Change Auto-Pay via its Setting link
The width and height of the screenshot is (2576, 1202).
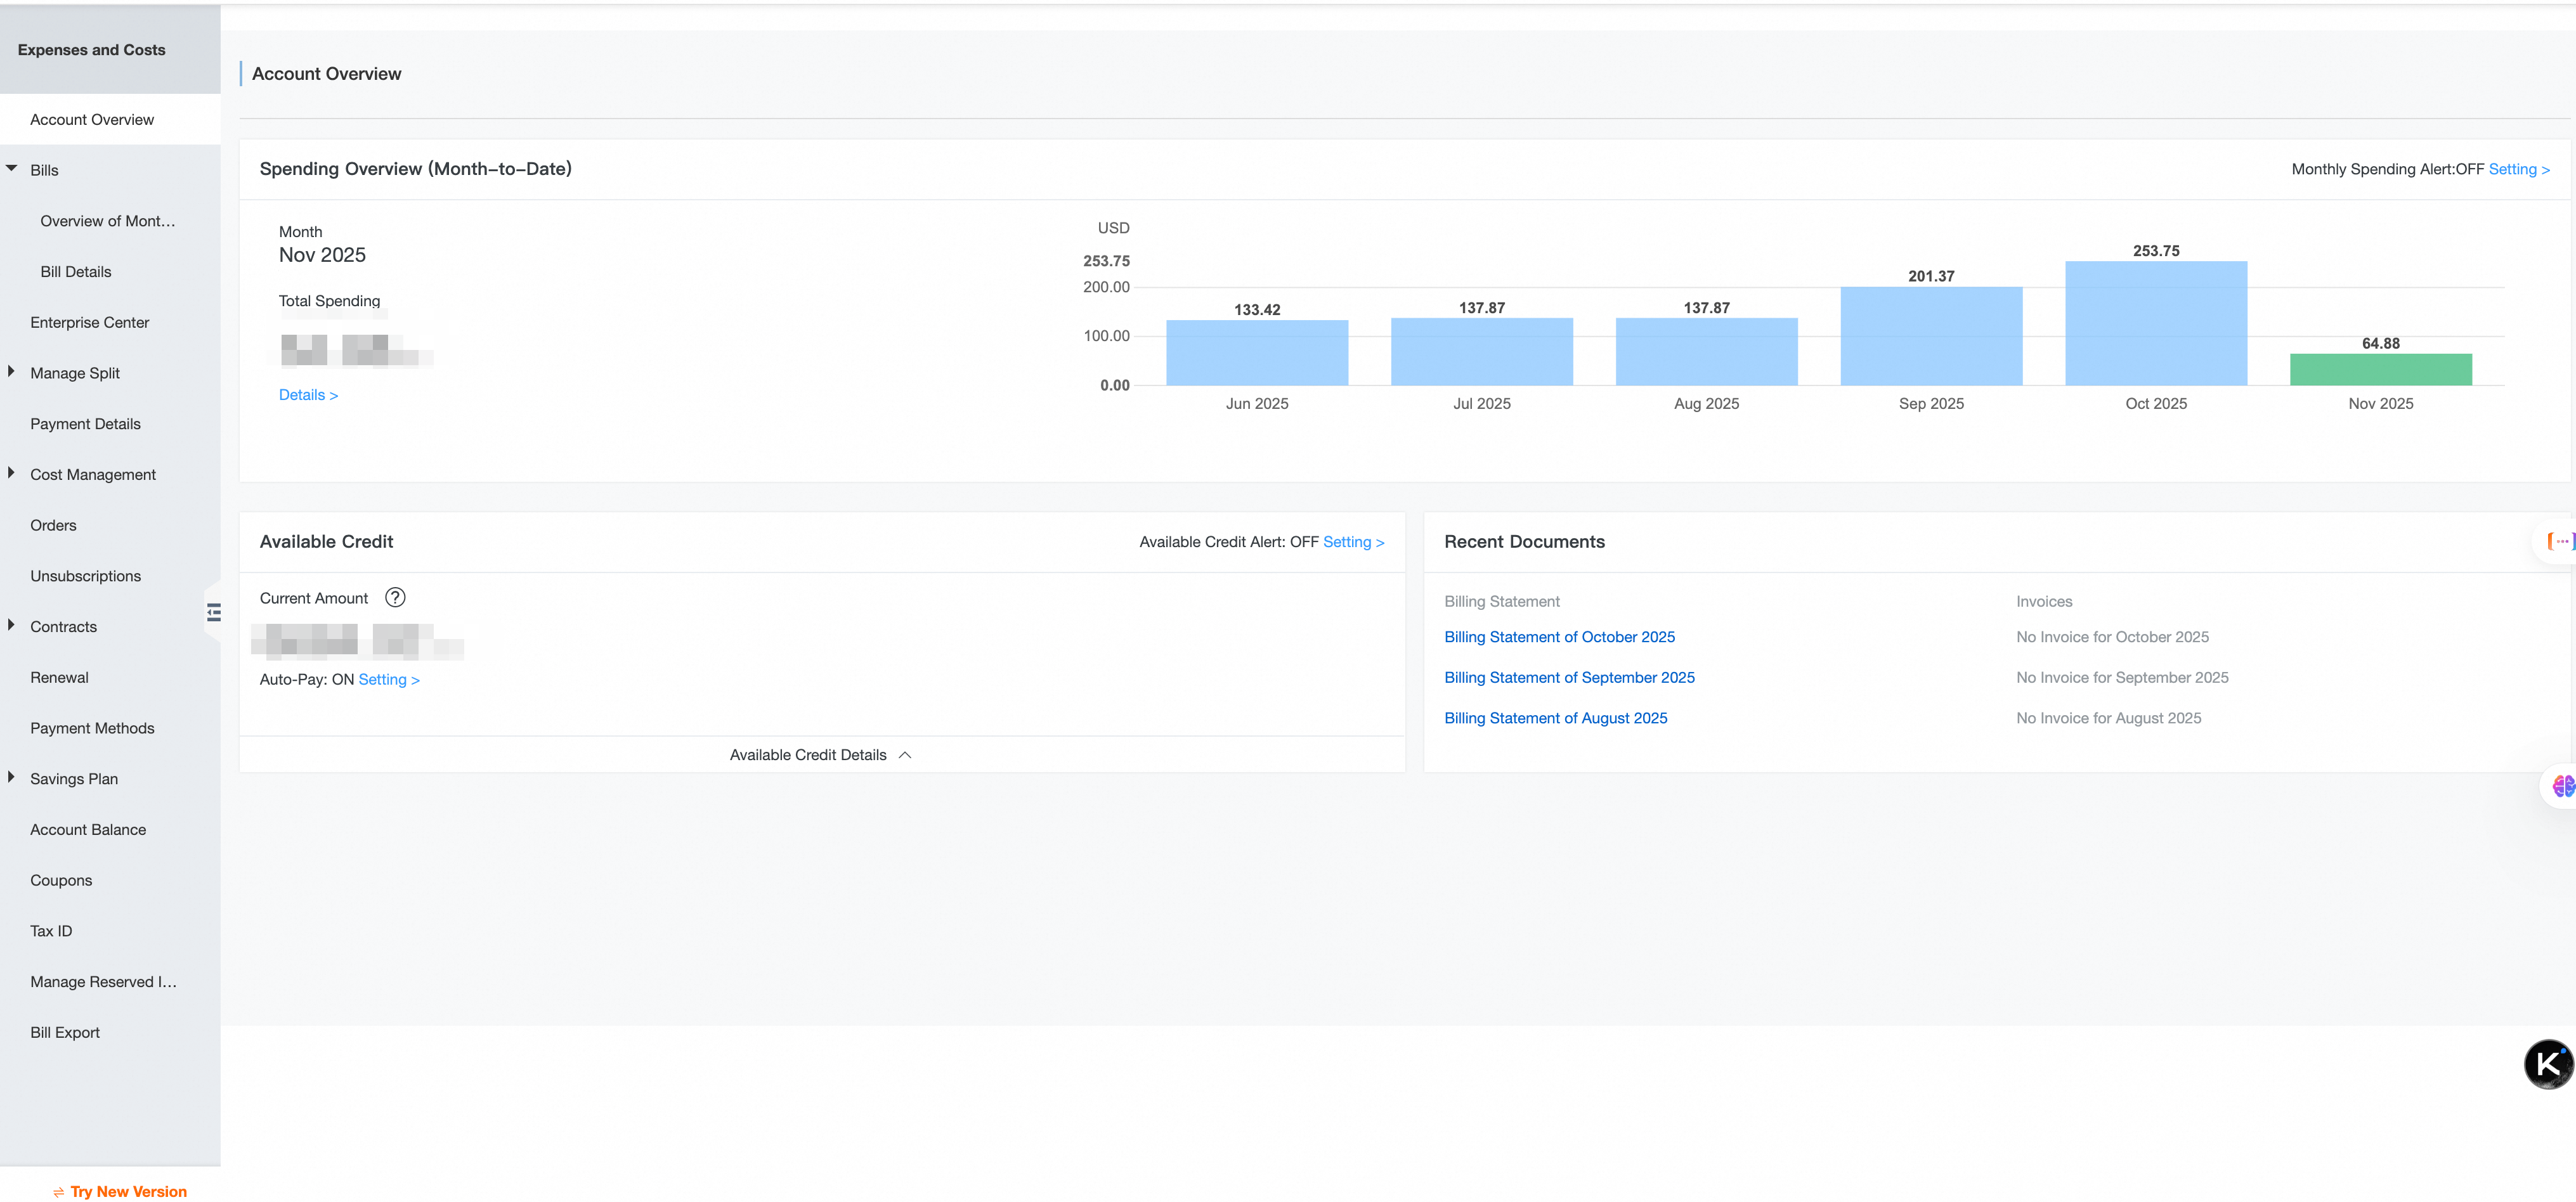[388, 679]
